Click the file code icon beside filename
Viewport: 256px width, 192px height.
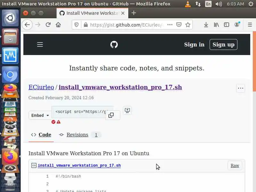point(34,165)
